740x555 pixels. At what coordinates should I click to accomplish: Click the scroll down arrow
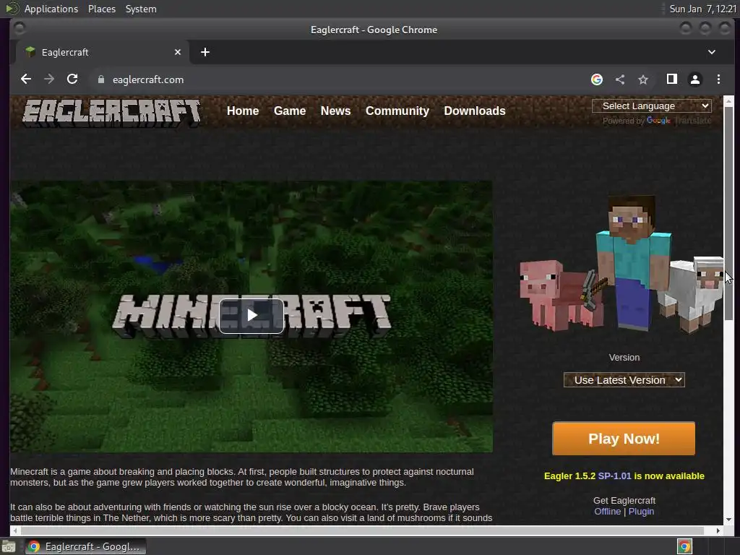click(x=728, y=519)
